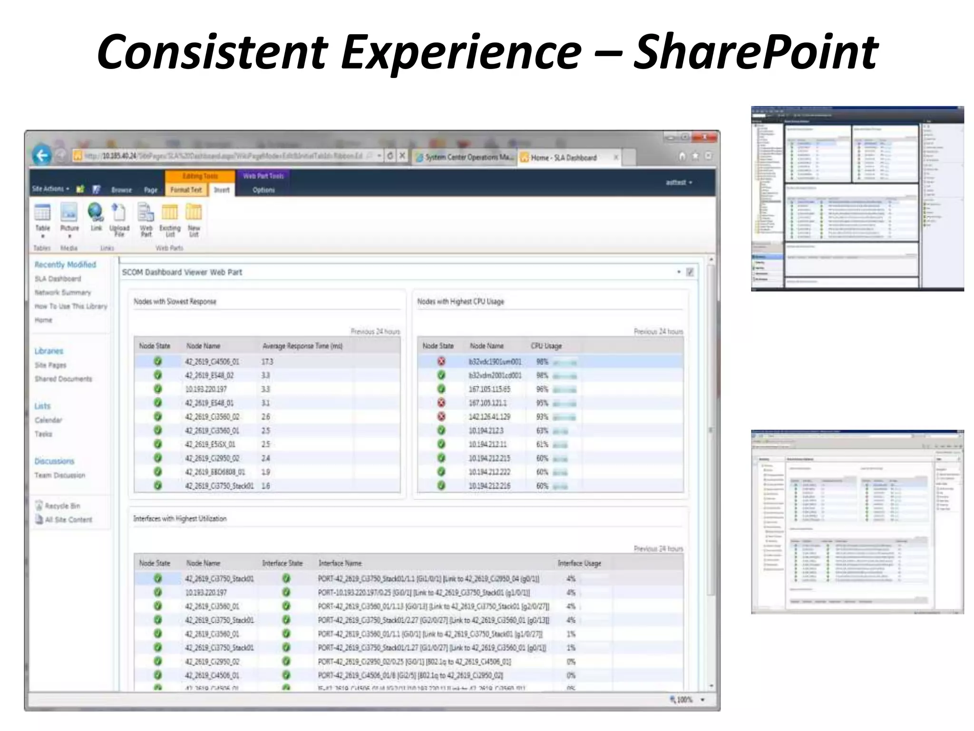Click green state icon for 42_2619_Ci4506_01 response row
Screen dimensions: 974x731
(x=158, y=362)
